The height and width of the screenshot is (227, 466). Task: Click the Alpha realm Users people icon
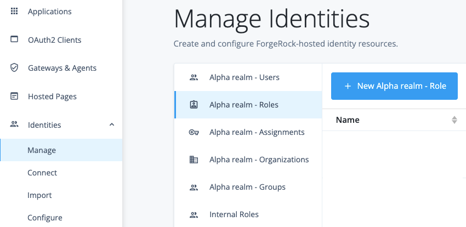click(x=194, y=77)
